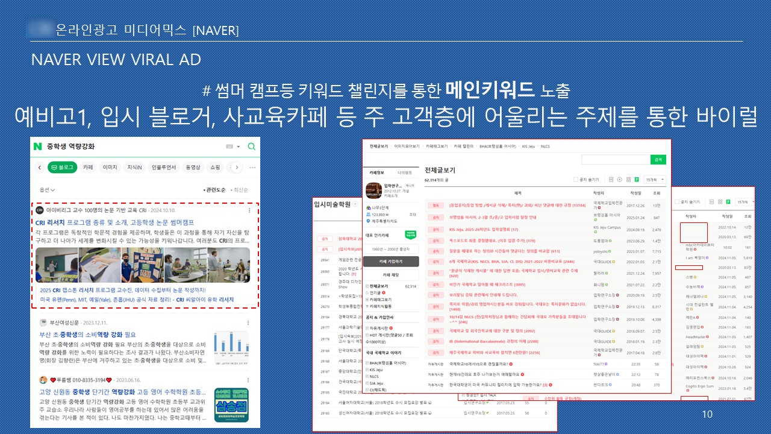The height and width of the screenshot is (434, 771).
Task: Click the magnifier search icon in Naver panel
Action: (251, 146)
